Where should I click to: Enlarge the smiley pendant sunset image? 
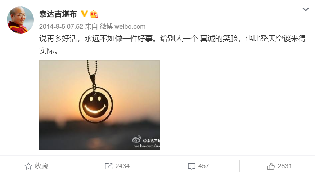99,105
